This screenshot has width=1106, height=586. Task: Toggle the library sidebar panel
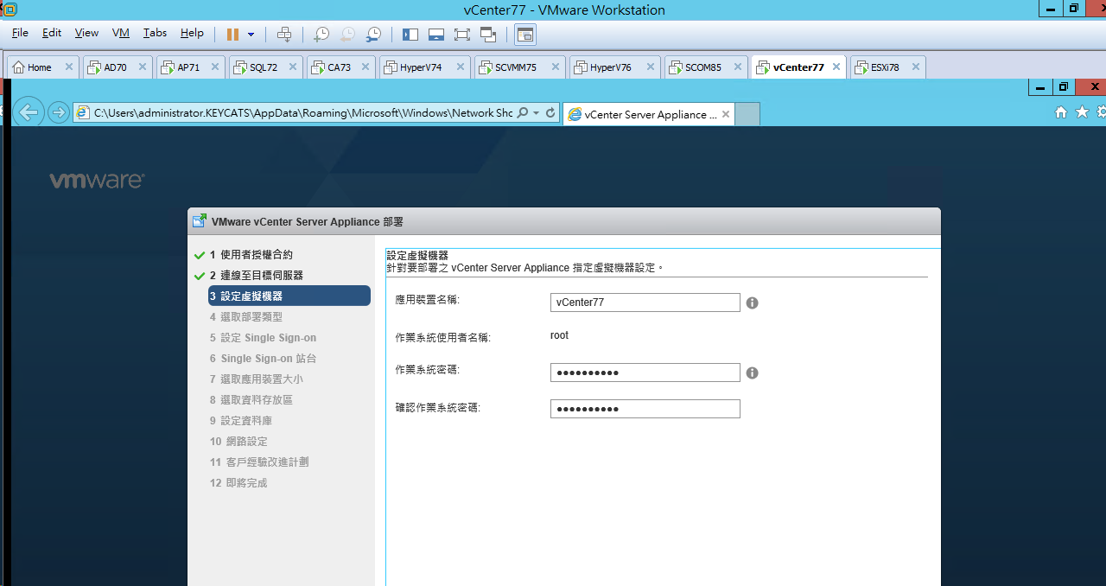point(410,35)
